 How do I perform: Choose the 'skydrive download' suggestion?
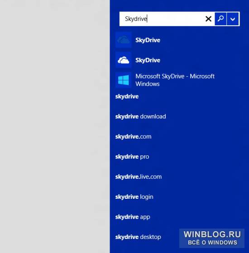140,117
